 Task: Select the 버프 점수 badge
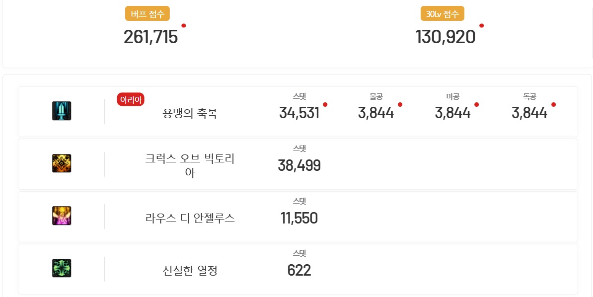[x=148, y=14]
